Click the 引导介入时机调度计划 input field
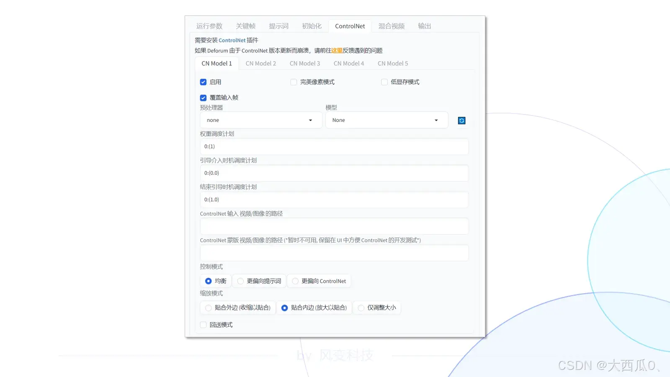 click(334, 173)
